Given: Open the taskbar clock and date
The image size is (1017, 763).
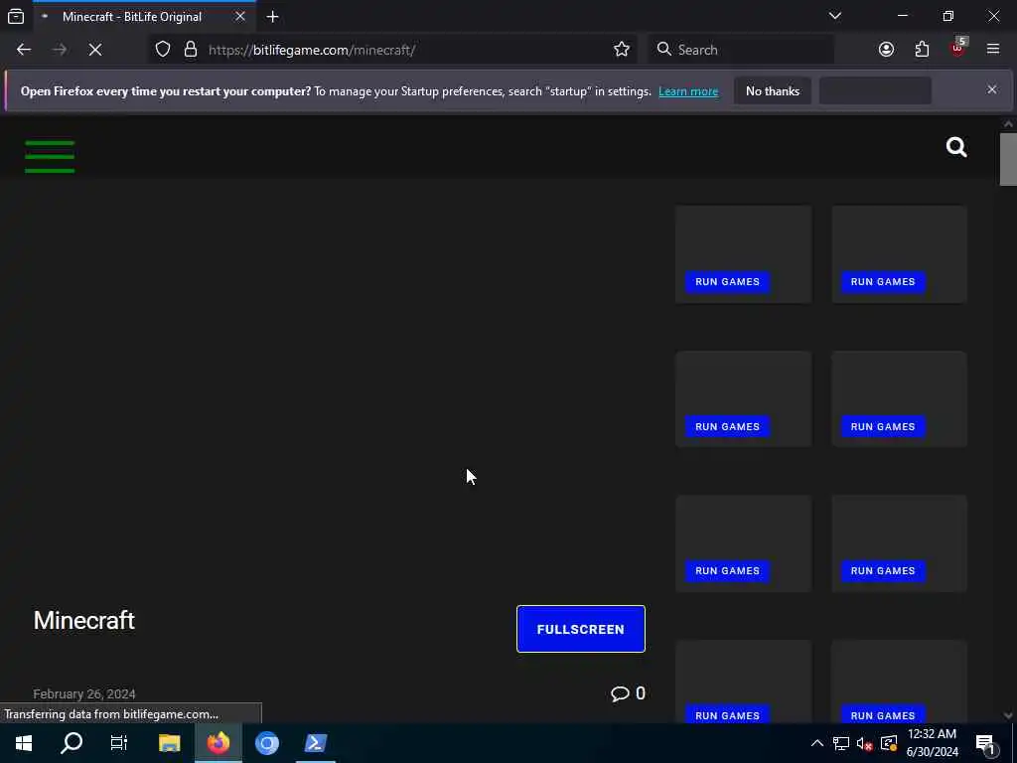Looking at the screenshot, I should tap(932, 743).
